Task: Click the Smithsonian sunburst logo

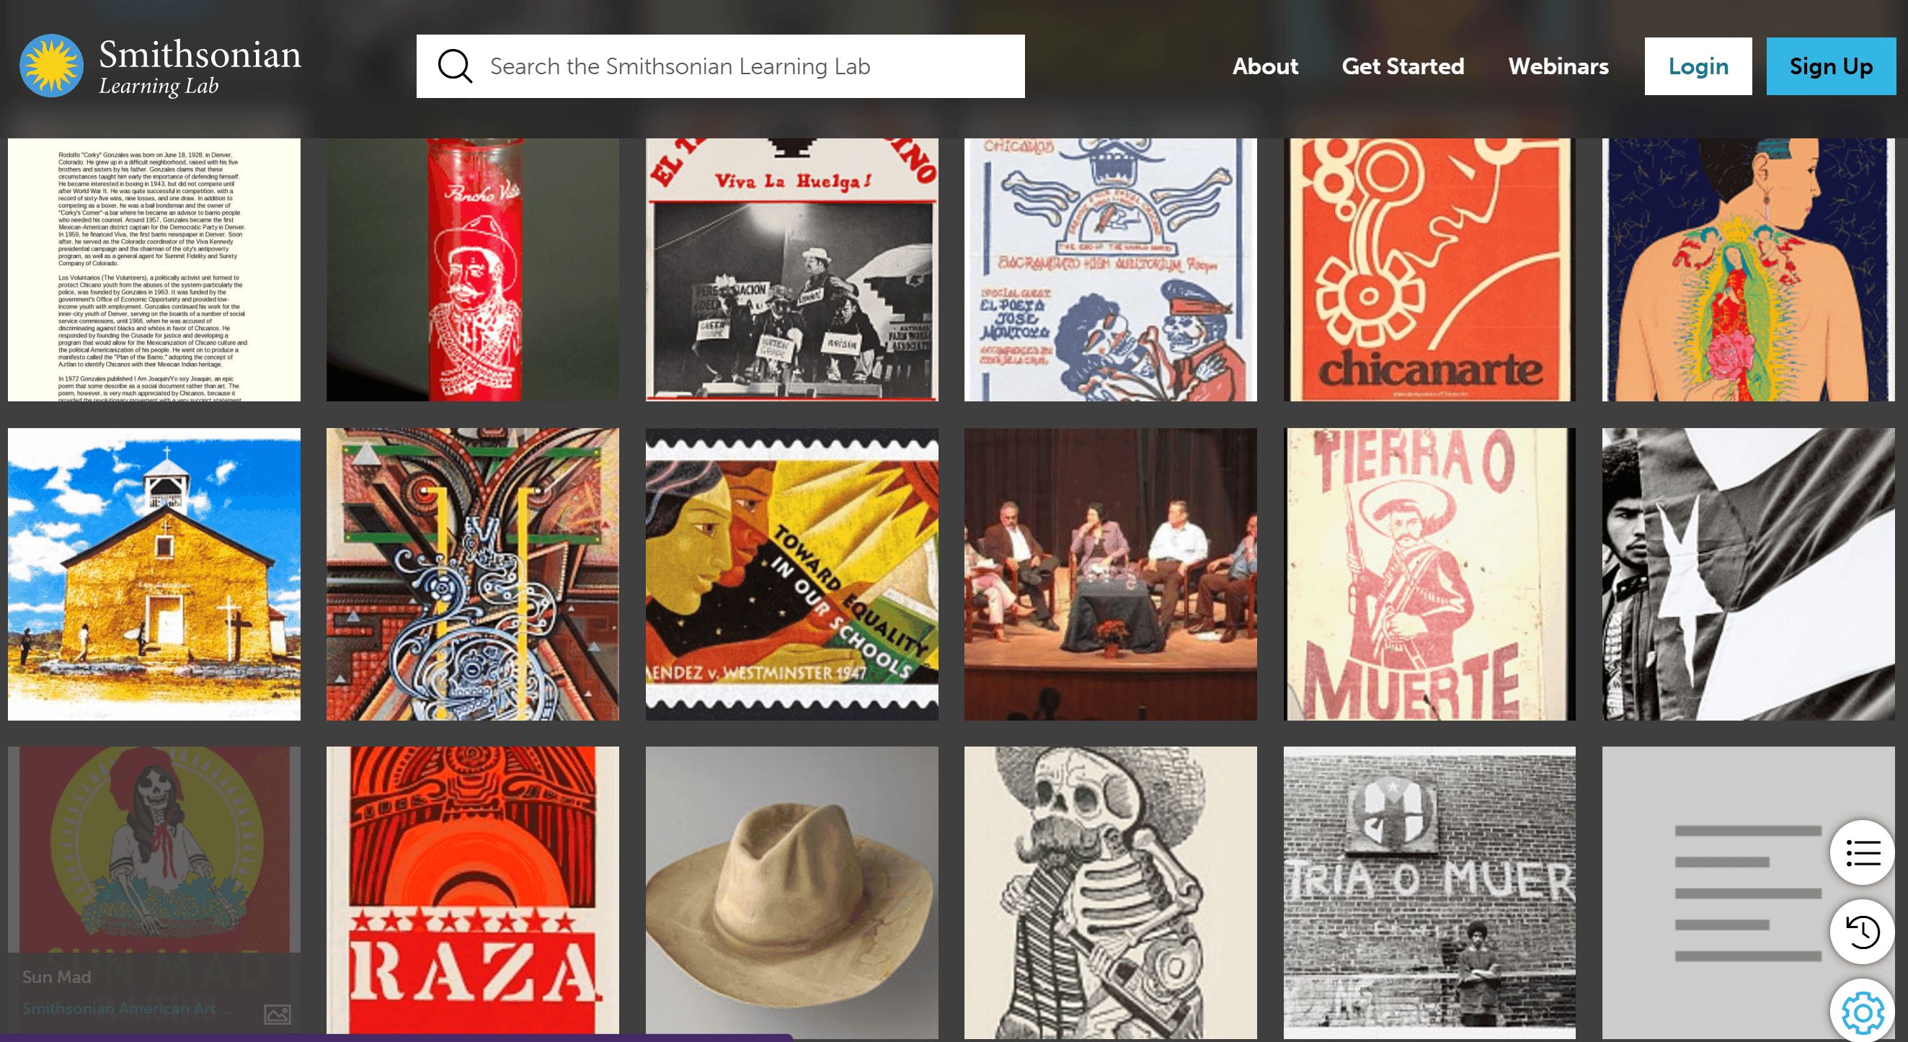Action: point(51,66)
